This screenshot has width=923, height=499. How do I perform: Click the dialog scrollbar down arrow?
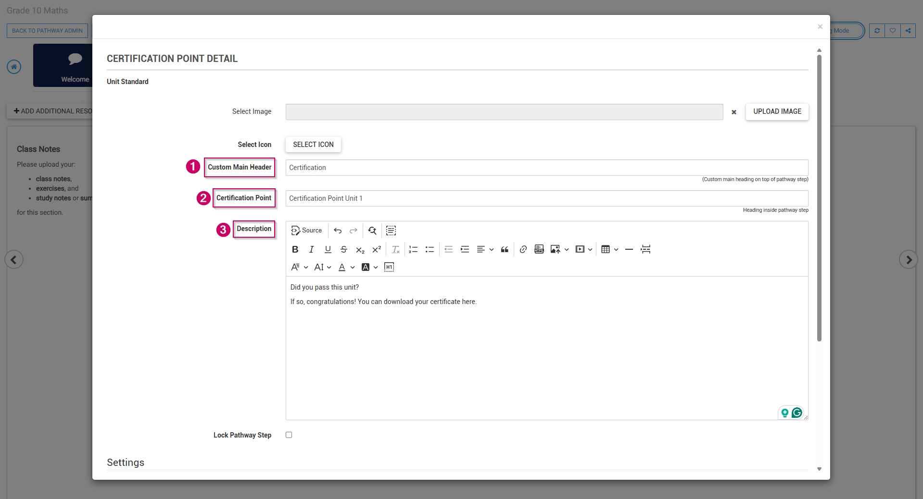pyautogui.click(x=819, y=469)
